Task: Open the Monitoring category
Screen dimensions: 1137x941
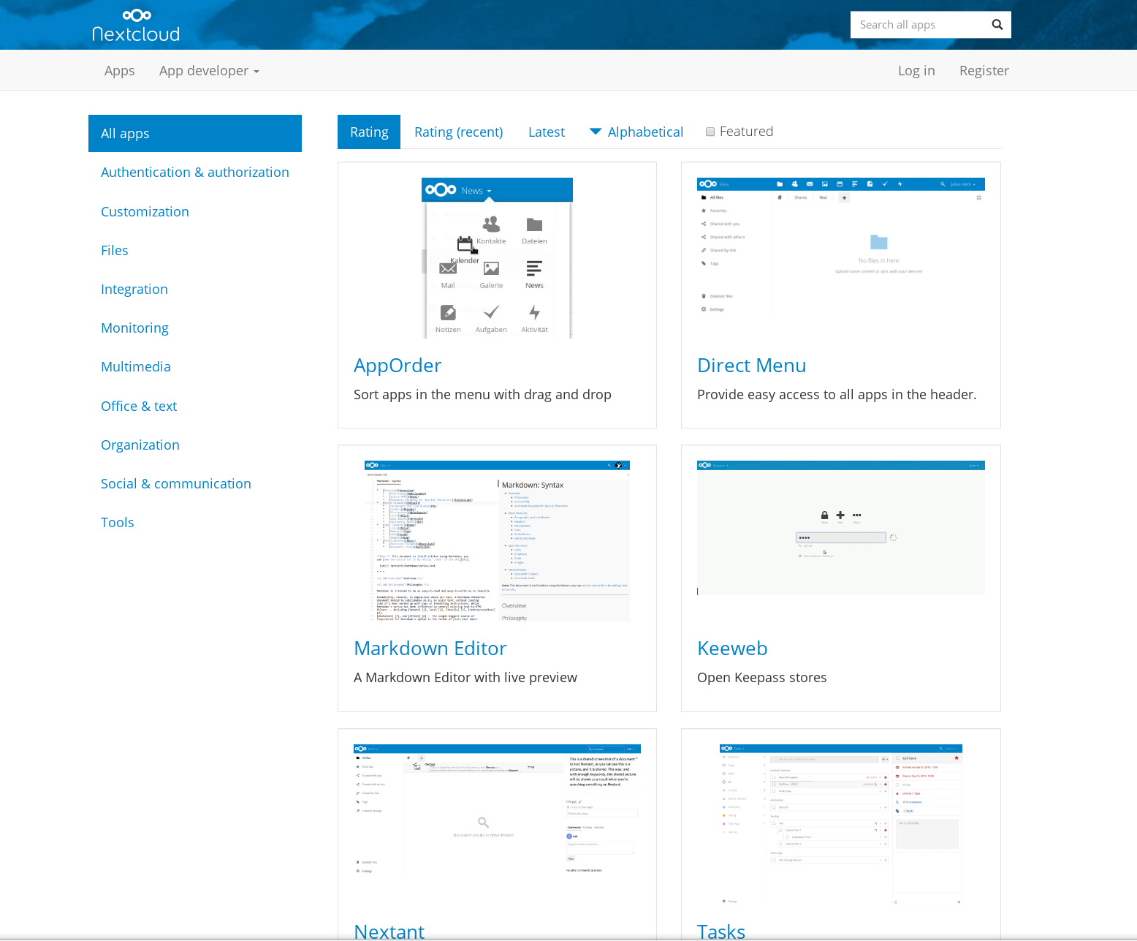Action: [134, 328]
